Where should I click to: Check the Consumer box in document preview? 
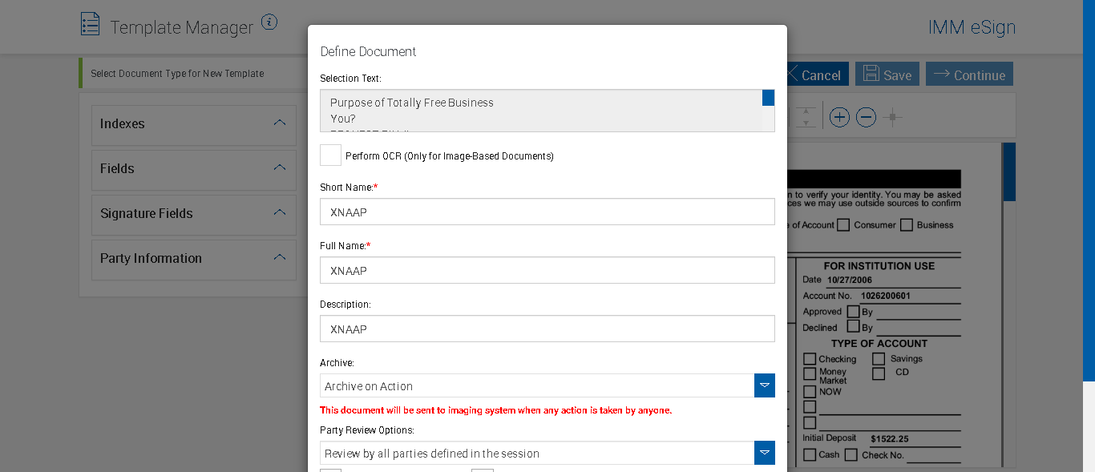[843, 225]
